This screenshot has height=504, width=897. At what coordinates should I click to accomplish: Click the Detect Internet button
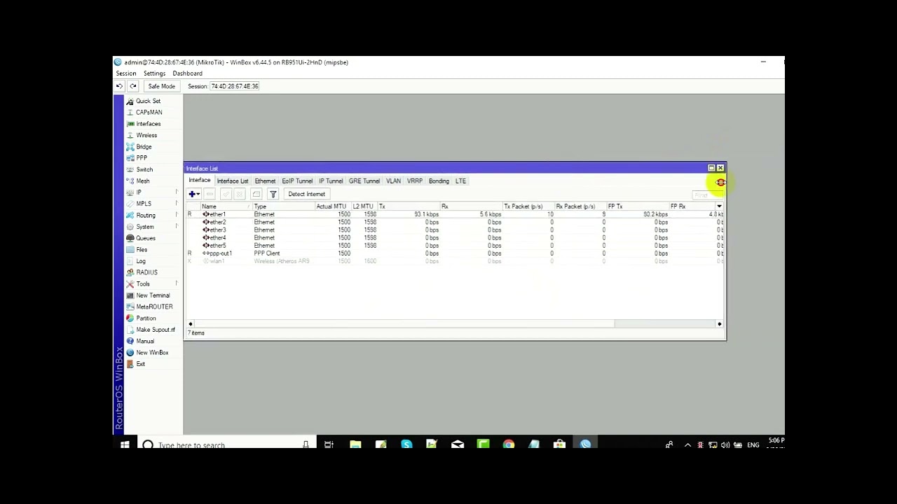click(306, 194)
